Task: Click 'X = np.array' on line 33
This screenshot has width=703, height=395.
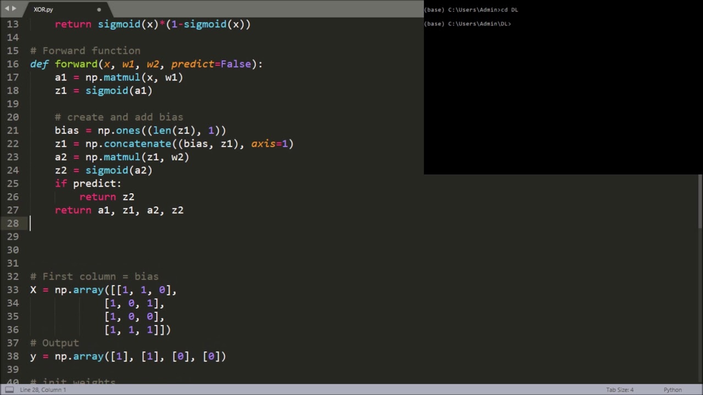Action: coord(67,290)
